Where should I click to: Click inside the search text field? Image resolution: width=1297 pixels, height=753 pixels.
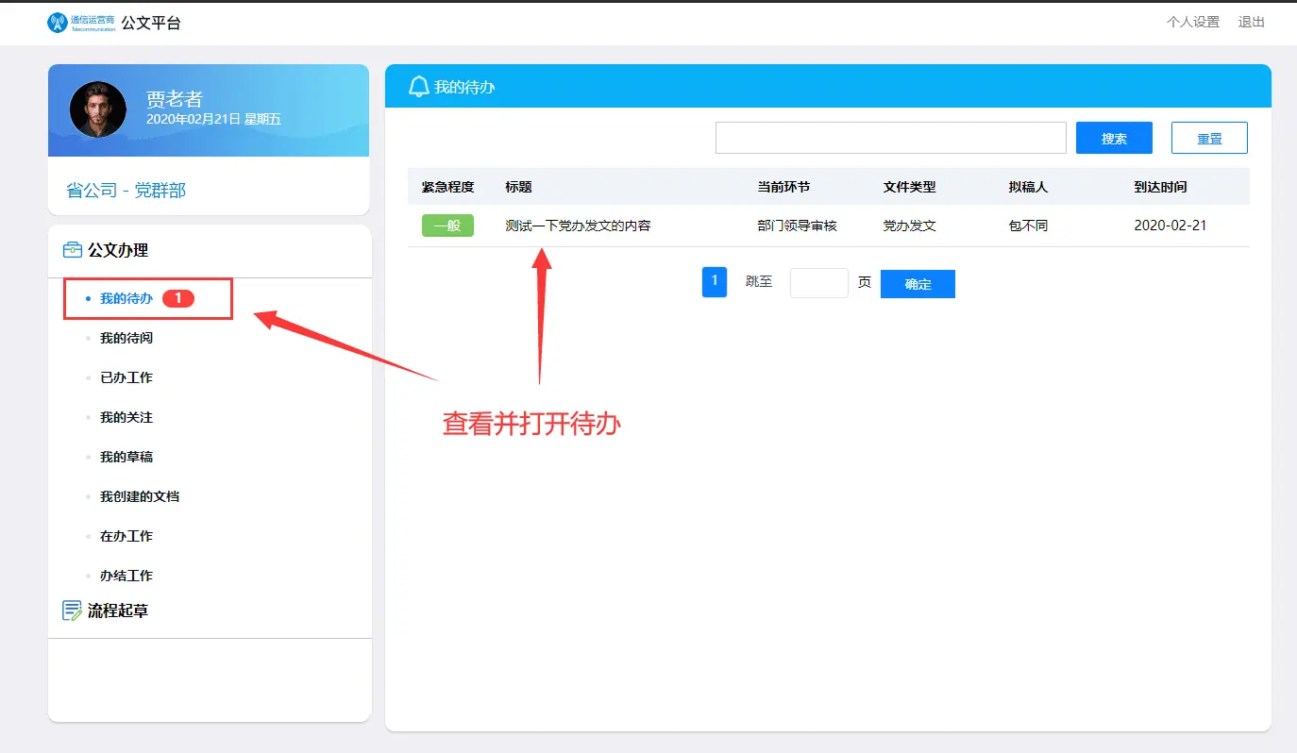tap(891, 138)
